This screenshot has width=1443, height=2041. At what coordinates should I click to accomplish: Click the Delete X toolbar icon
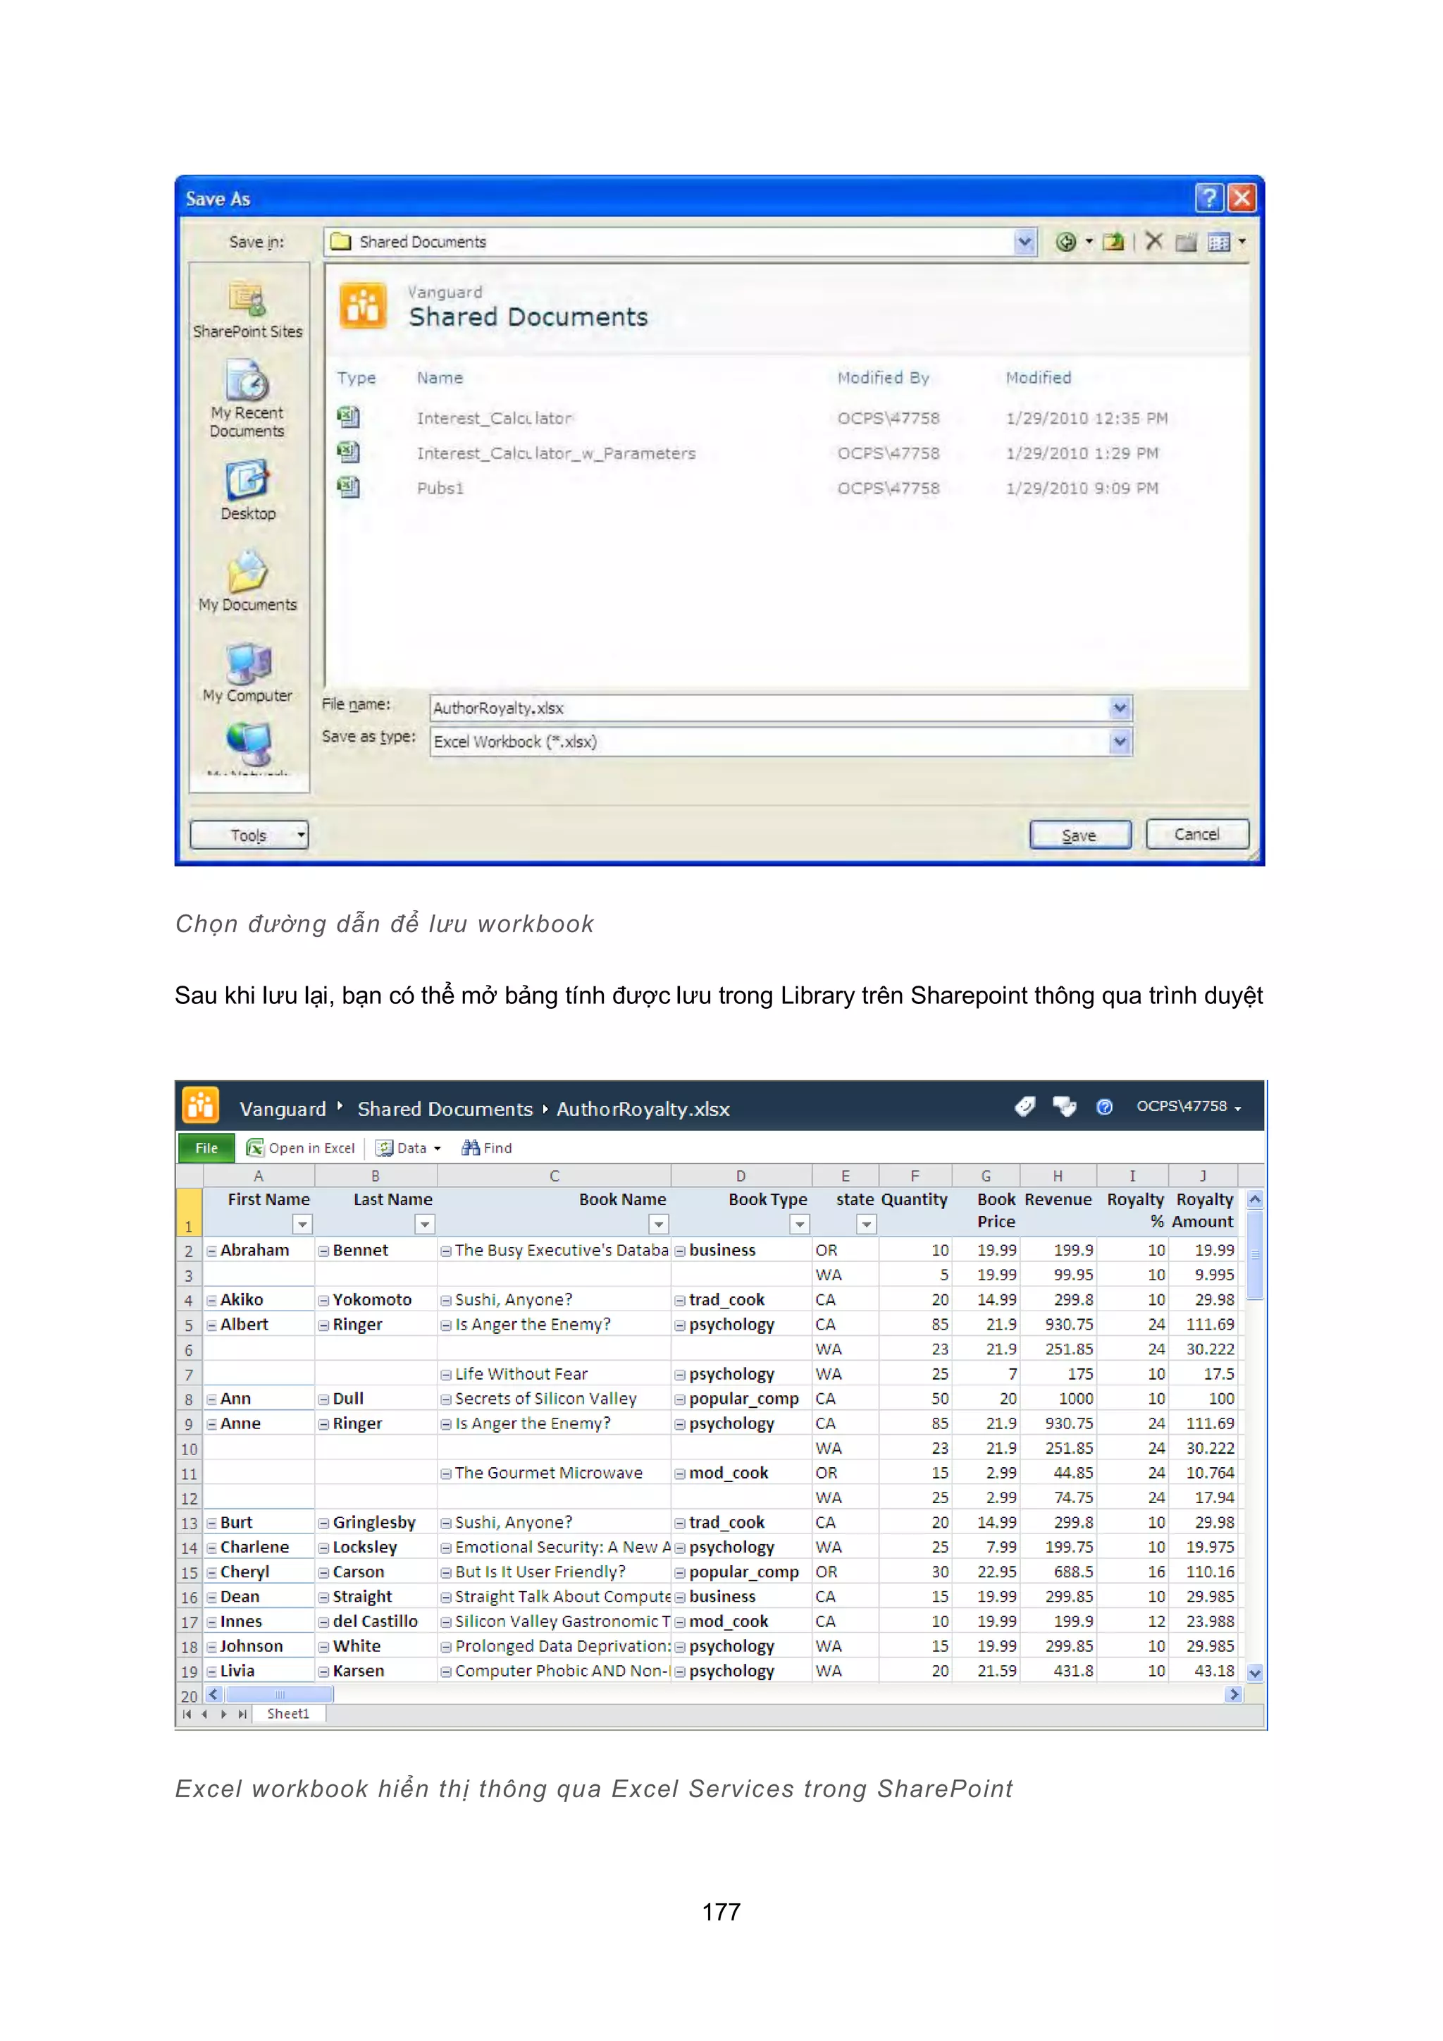coord(1153,241)
